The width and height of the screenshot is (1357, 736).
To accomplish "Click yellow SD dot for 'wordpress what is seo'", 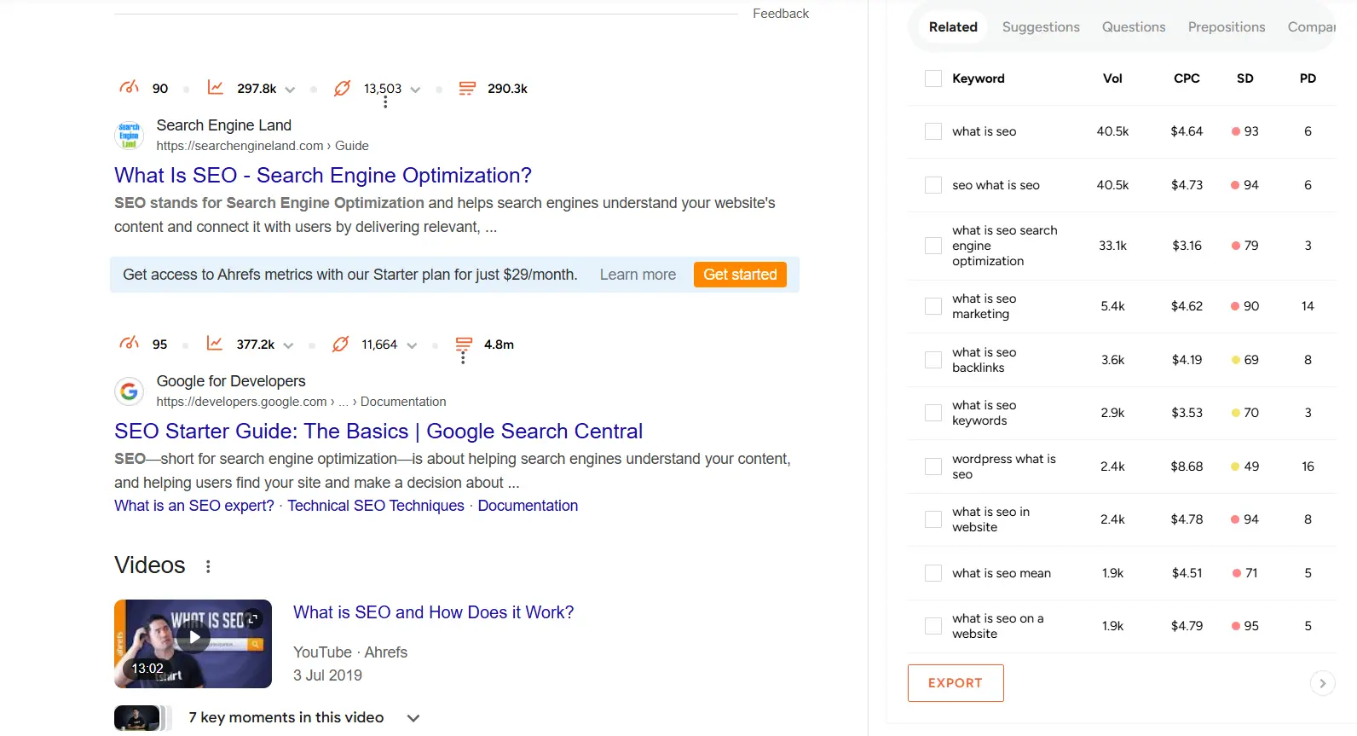I will (1235, 467).
